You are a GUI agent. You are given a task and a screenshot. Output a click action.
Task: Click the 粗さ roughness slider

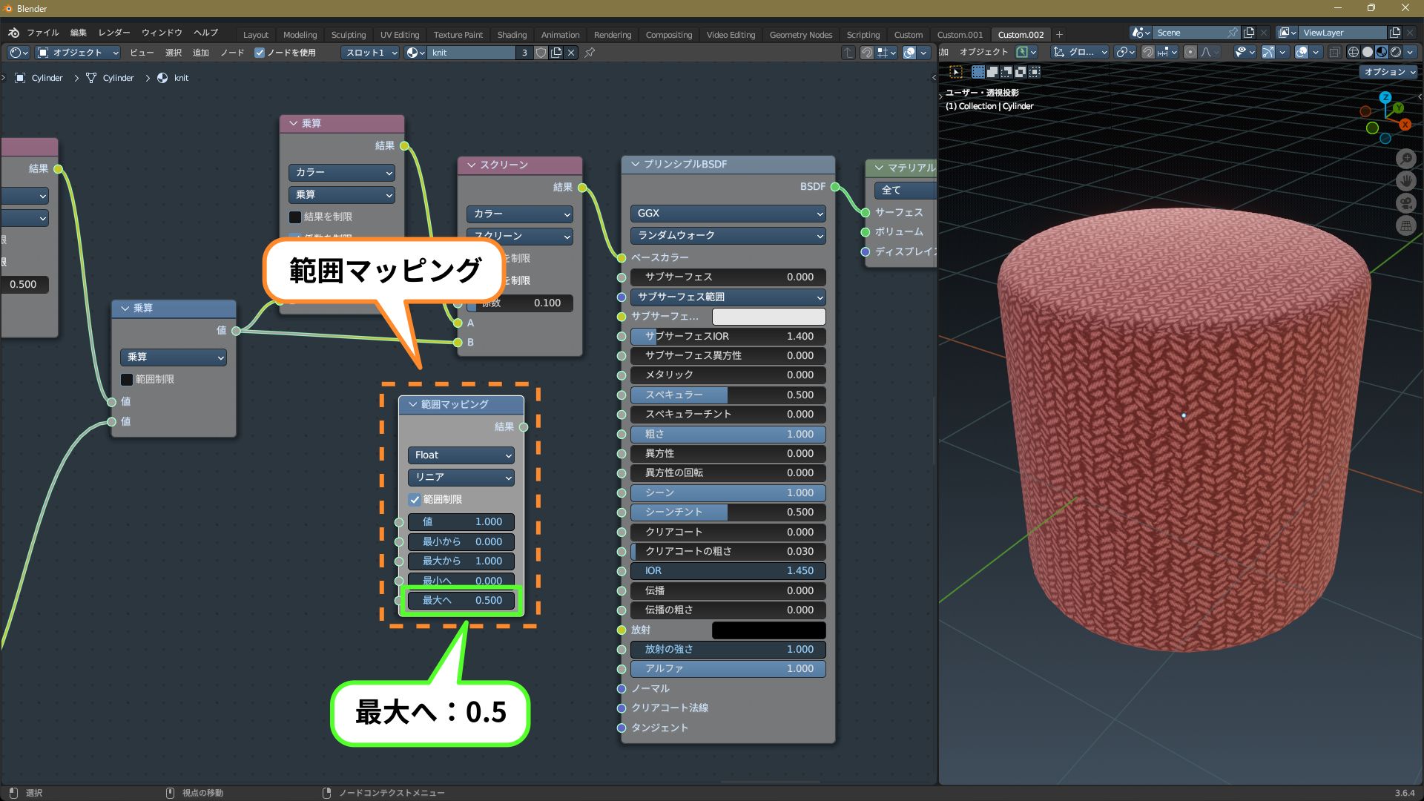point(728,435)
